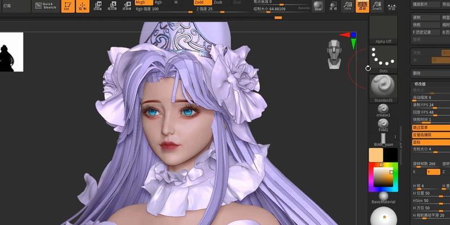Open the 灯箱 lightbox button

coord(16,6)
